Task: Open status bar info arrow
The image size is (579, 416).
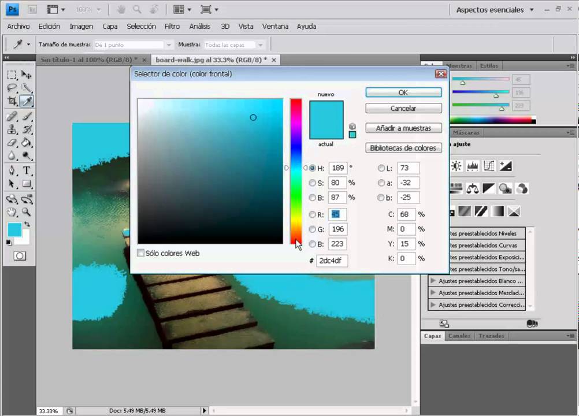Action: tap(204, 410)
